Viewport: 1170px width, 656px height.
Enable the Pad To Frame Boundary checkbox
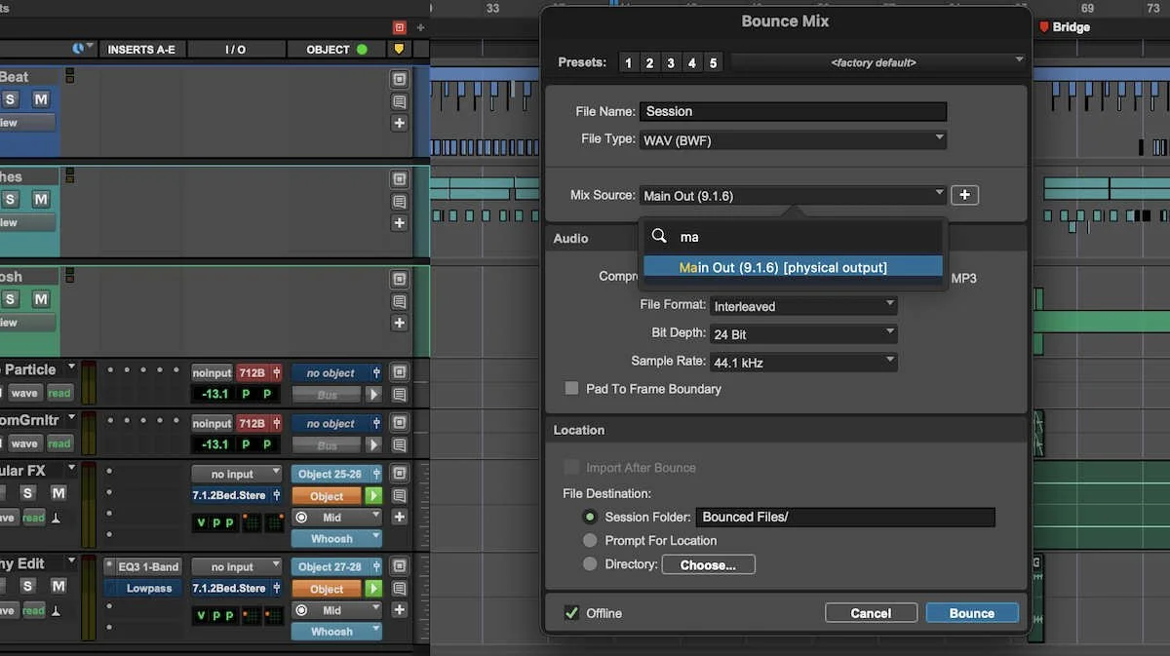pyautogui.click(x=571, y=388)
